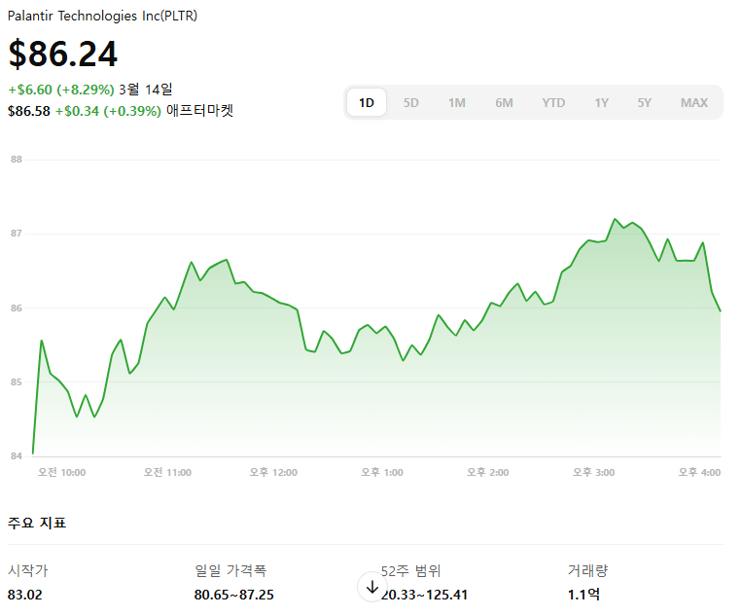Switch chart to 5D range
742x616 pixels.
[410, 103]
